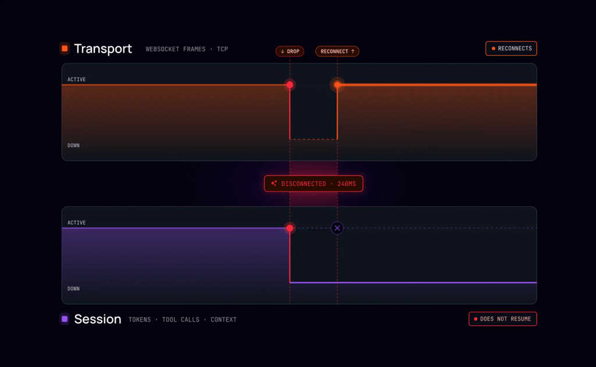Click the X marker on Session chart
Screen dimensions: 596x367
click(x=337, y=228)
